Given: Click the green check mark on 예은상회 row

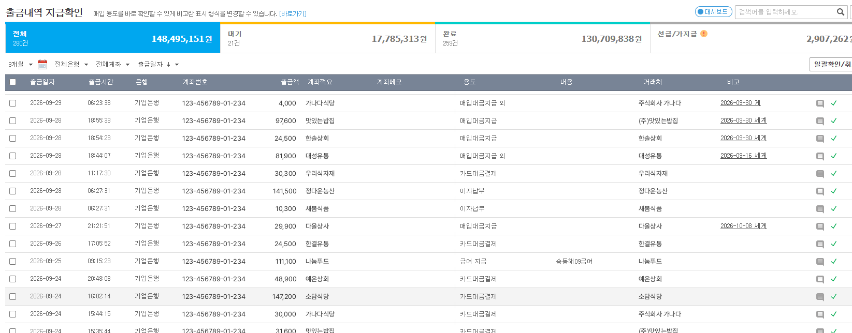Looking at the screenshot, I should coord(834,279).
